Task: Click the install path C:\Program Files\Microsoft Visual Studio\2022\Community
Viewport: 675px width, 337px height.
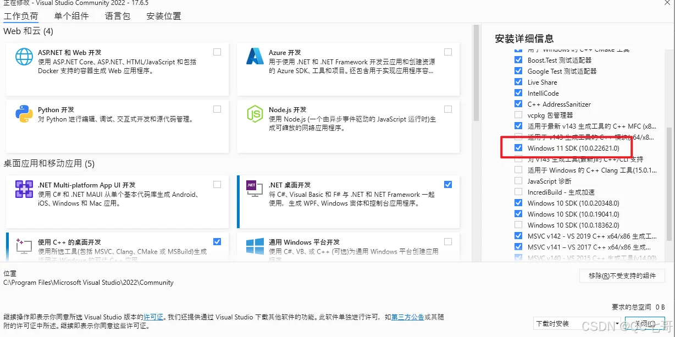Action: 88,283
